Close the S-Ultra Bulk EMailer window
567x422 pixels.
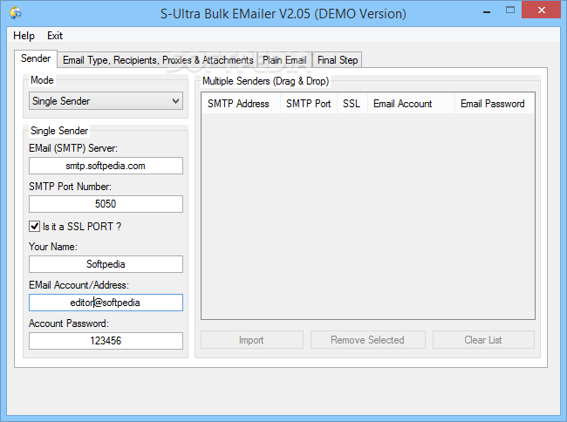(x=542, y=10)
